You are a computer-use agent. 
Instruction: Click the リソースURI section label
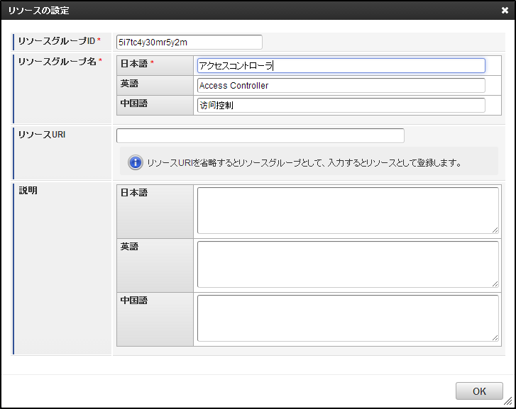point(42,134)
